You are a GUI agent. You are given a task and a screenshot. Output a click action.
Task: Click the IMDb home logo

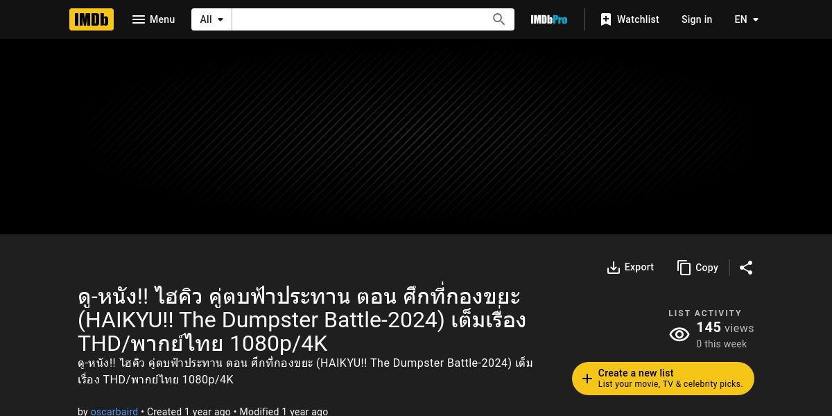pyautogui.click(x=92, y=19)
